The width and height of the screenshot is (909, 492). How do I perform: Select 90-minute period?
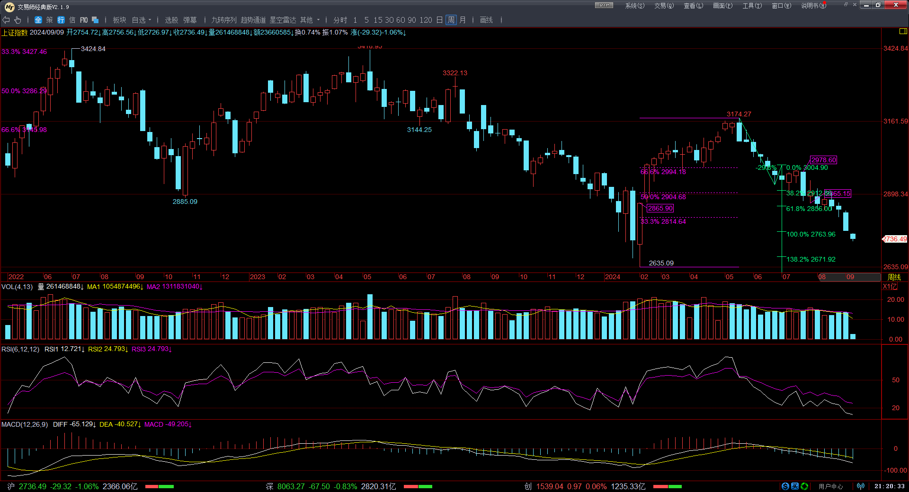[x=412, y=20]
